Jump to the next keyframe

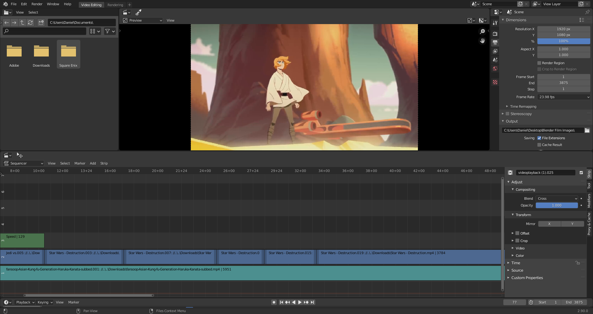[x=306, y=302]
